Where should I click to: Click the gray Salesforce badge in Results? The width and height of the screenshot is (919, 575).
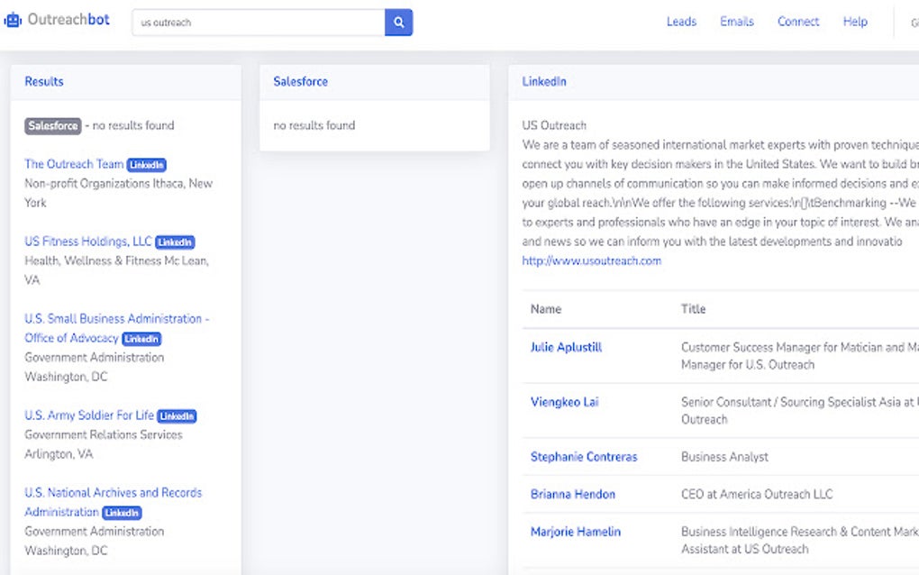point(52,126)
